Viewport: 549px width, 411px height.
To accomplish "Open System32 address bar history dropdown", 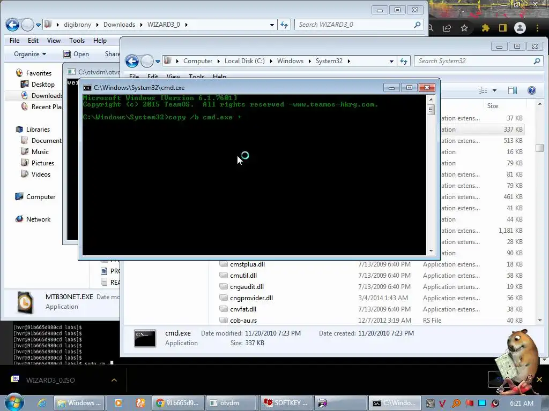I will tap(391, 62).
